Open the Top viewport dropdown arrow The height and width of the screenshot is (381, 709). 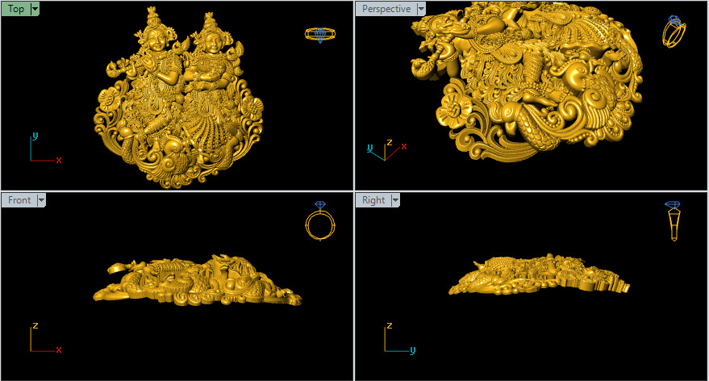coord(35,9)
